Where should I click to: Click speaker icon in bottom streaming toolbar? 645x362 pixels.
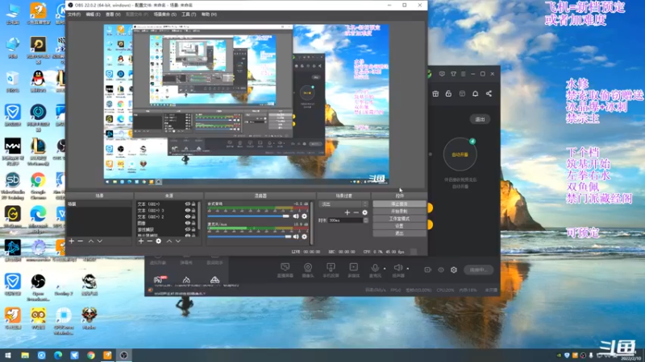point(397,268)
